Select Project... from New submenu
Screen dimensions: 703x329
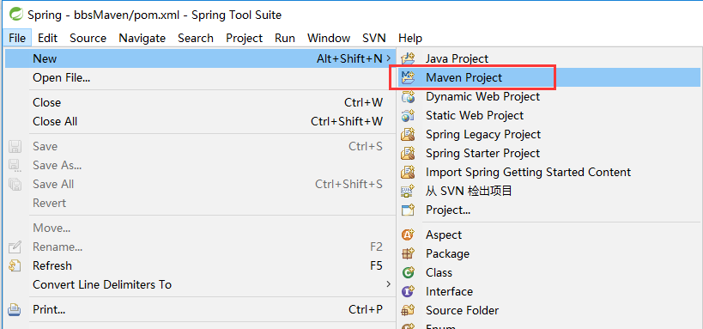(x=549, y=210)
